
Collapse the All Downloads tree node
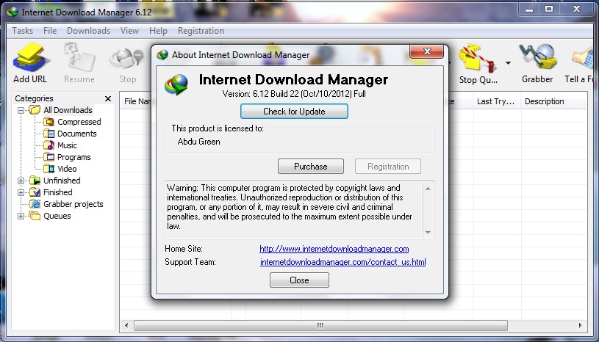(x=21, y=110)
